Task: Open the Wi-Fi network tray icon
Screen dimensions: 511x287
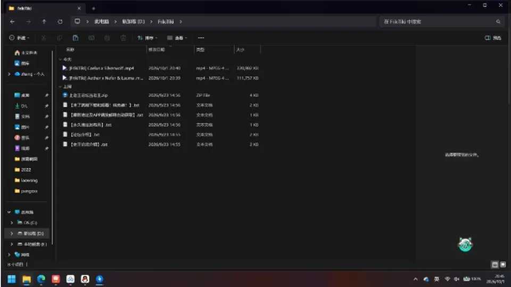Action: click(448, 279)
